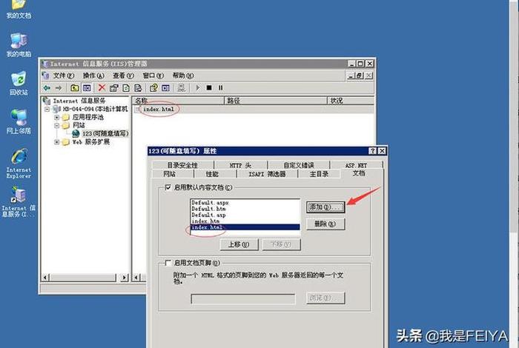Select 应用程序池 label in tree
519x348 pixels.
coord(87,117)
